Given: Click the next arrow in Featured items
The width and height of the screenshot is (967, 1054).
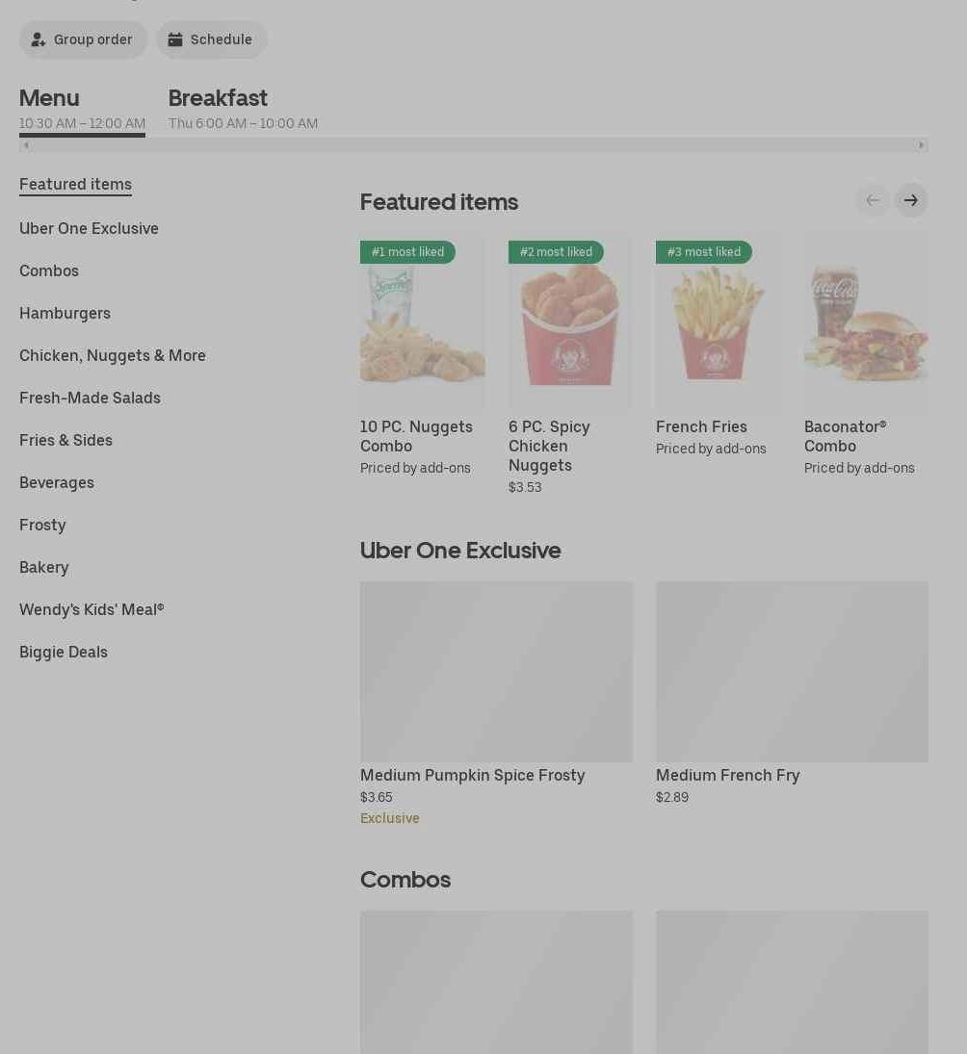Looking at the screenshot, I should click(910, 200).
